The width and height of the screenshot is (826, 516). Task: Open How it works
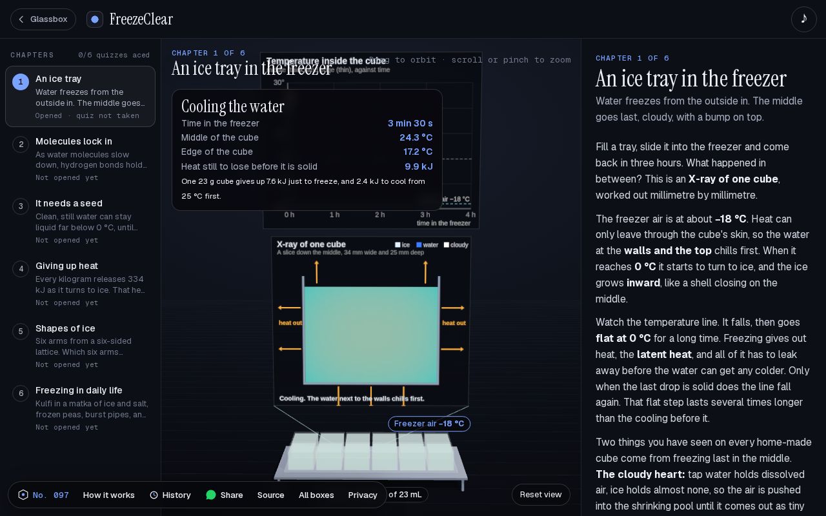point(109,495)
